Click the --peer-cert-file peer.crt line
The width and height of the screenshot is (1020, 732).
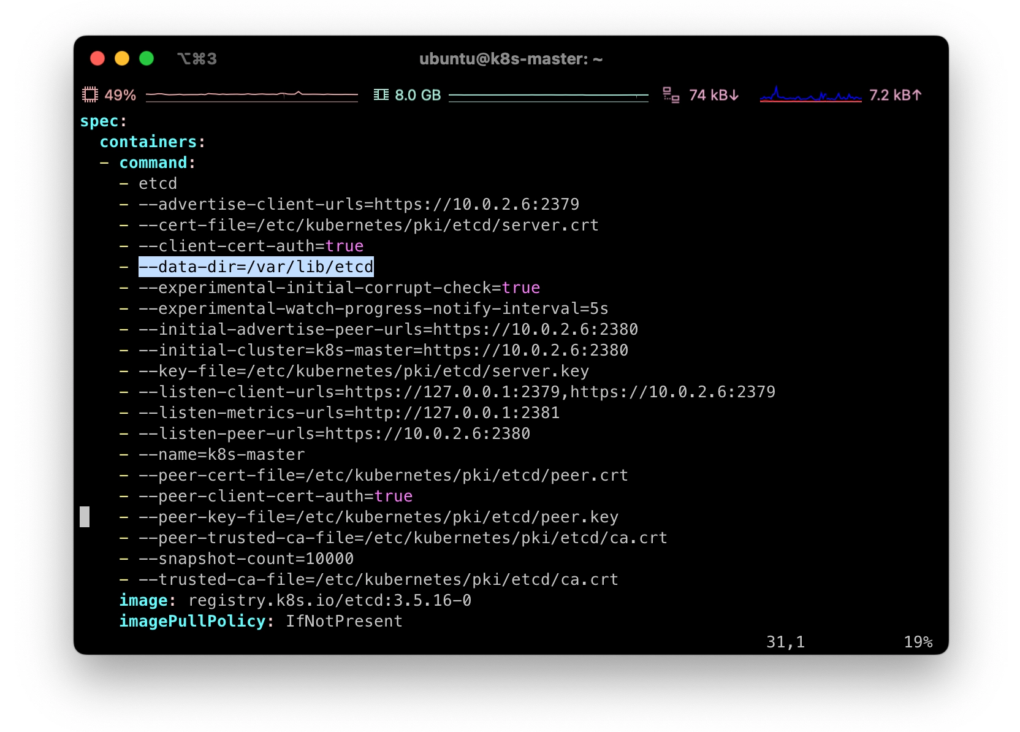pyautogui.click(x=383, y=475)
